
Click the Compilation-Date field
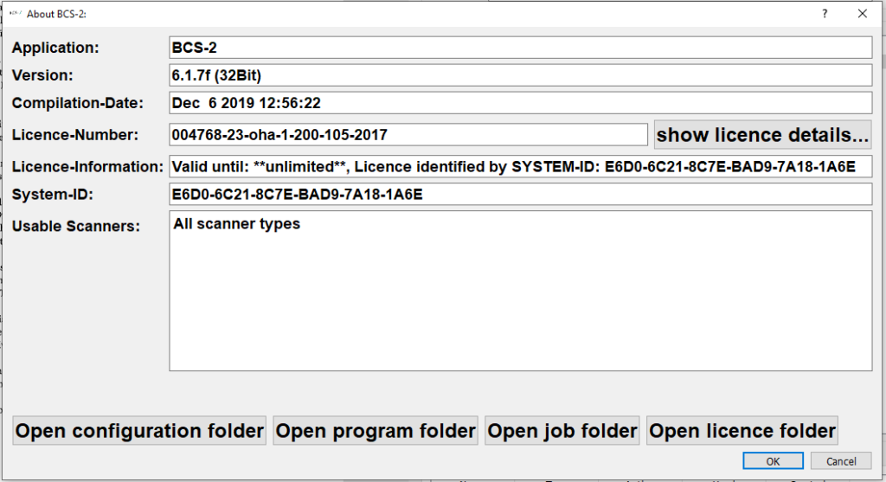click(x=520, y=103)
